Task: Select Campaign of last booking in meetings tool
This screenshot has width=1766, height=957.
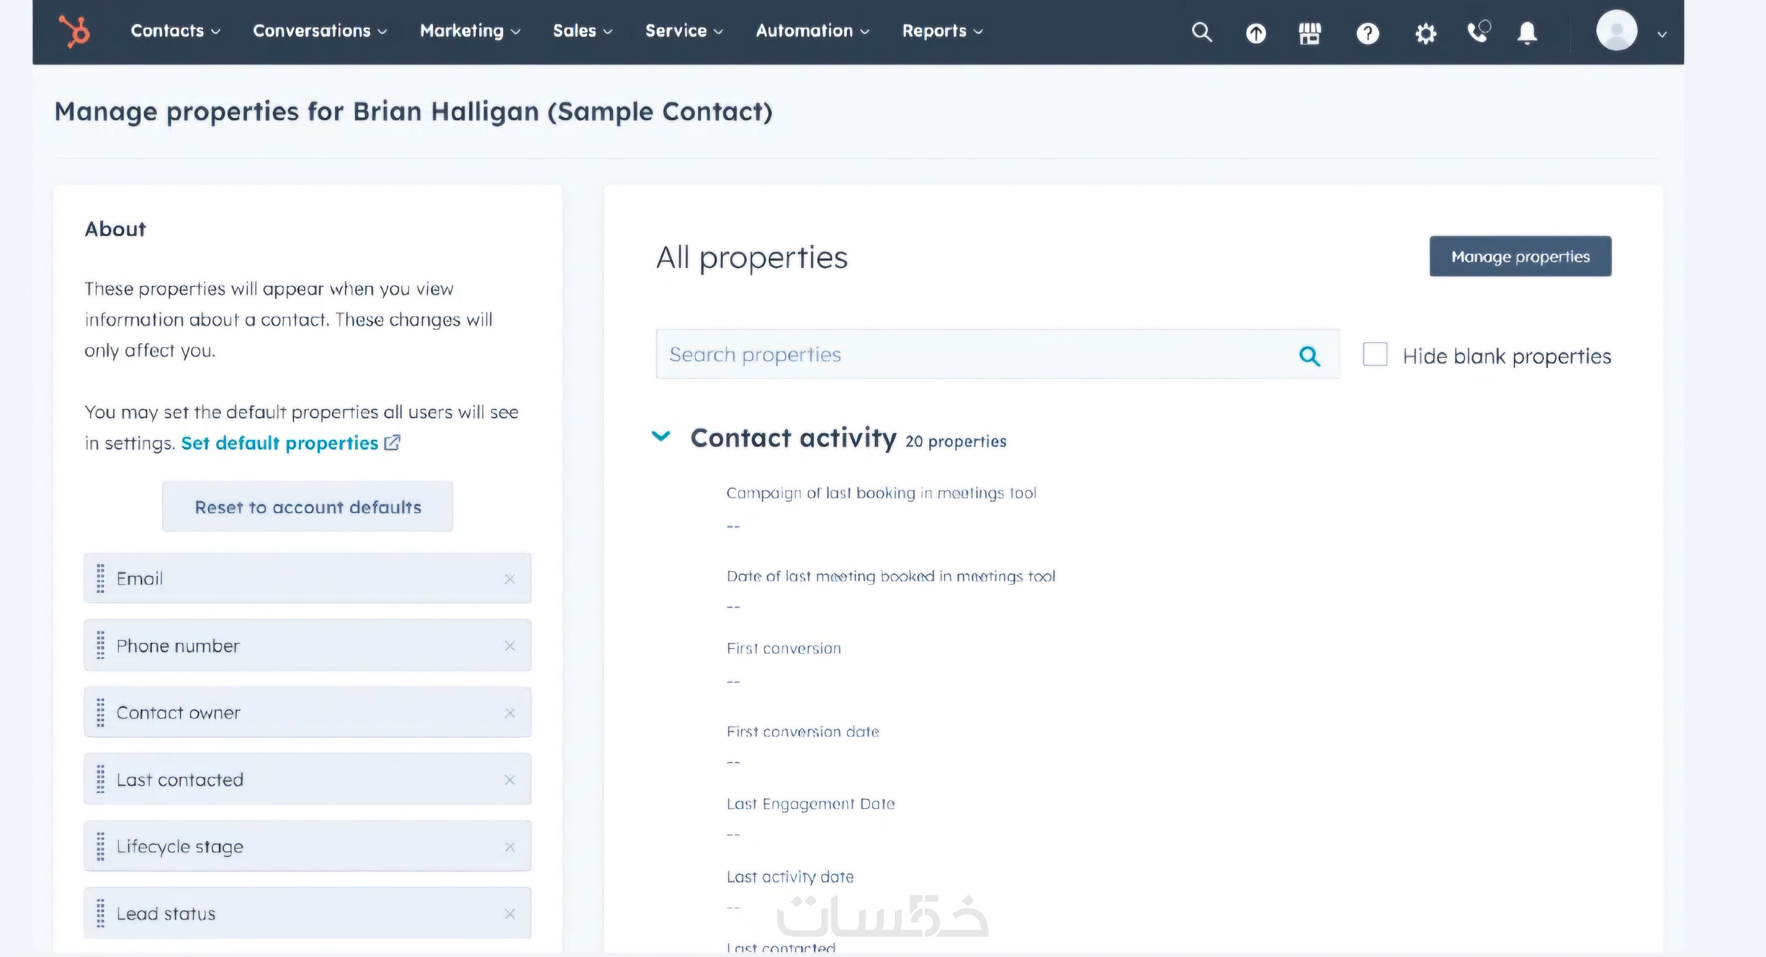Action: 881,492
